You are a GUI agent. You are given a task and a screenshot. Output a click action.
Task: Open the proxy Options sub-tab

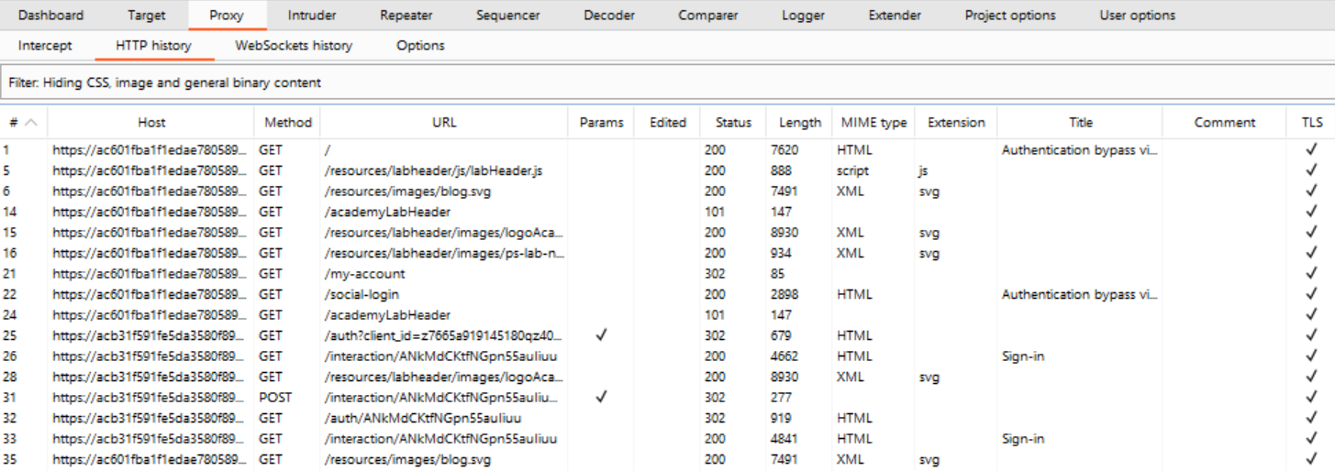(x=420, y=45)
